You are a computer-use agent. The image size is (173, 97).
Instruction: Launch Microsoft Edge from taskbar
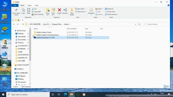[65, 95]
